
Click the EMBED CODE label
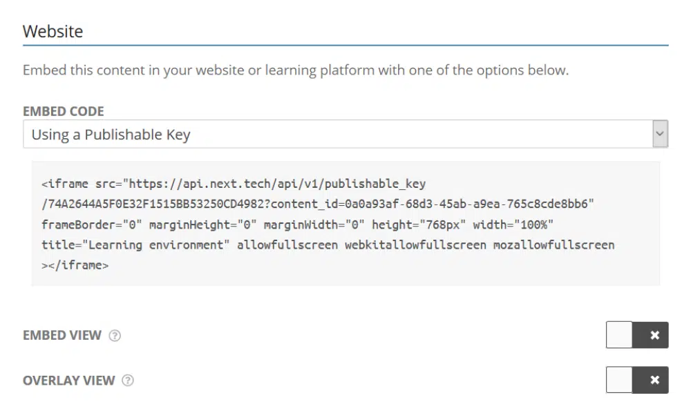click(63, 111)
